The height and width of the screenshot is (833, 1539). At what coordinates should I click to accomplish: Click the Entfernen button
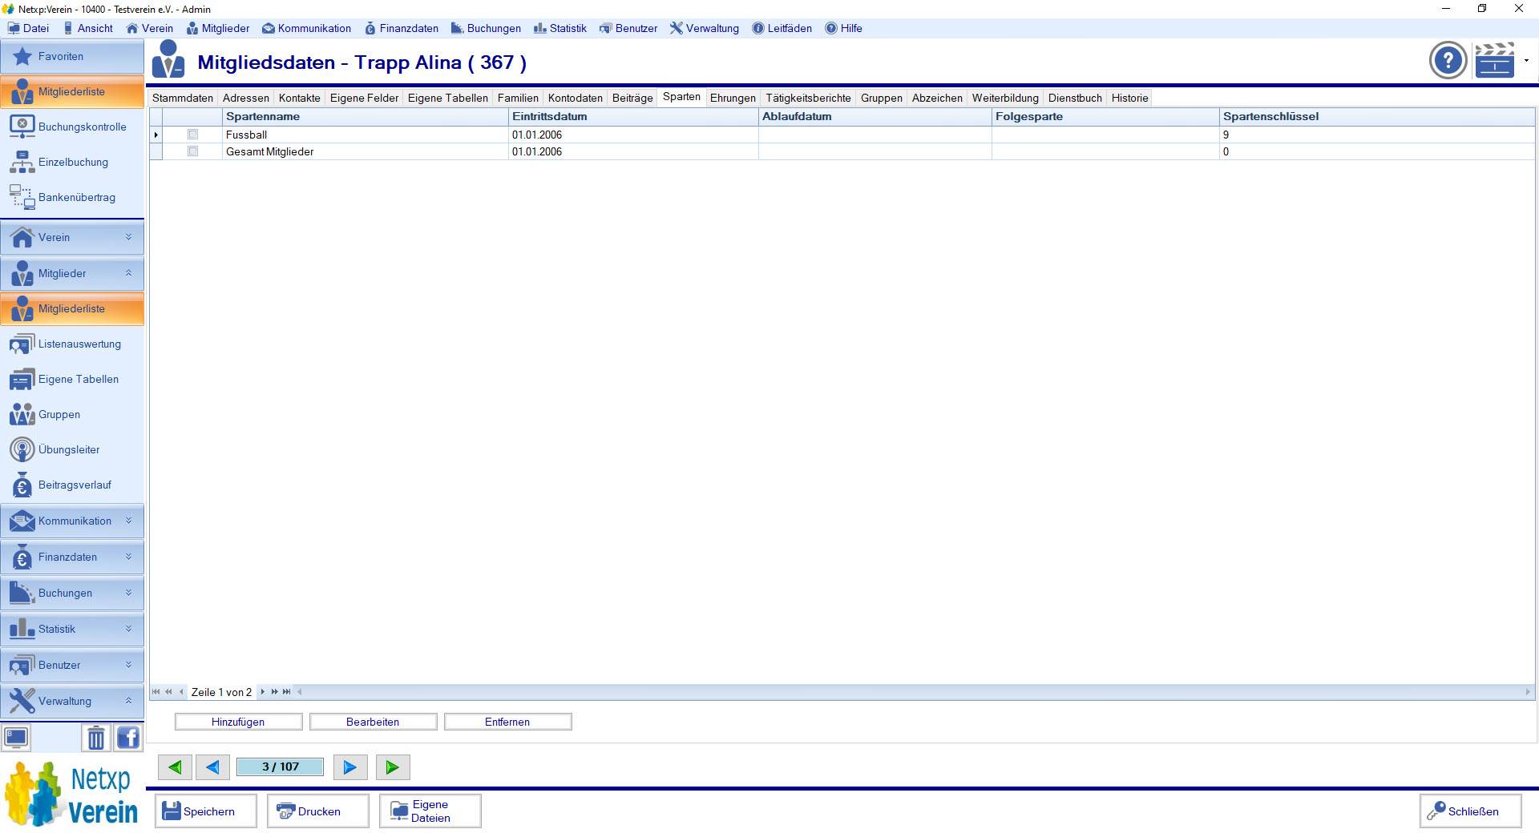point(507,722)
